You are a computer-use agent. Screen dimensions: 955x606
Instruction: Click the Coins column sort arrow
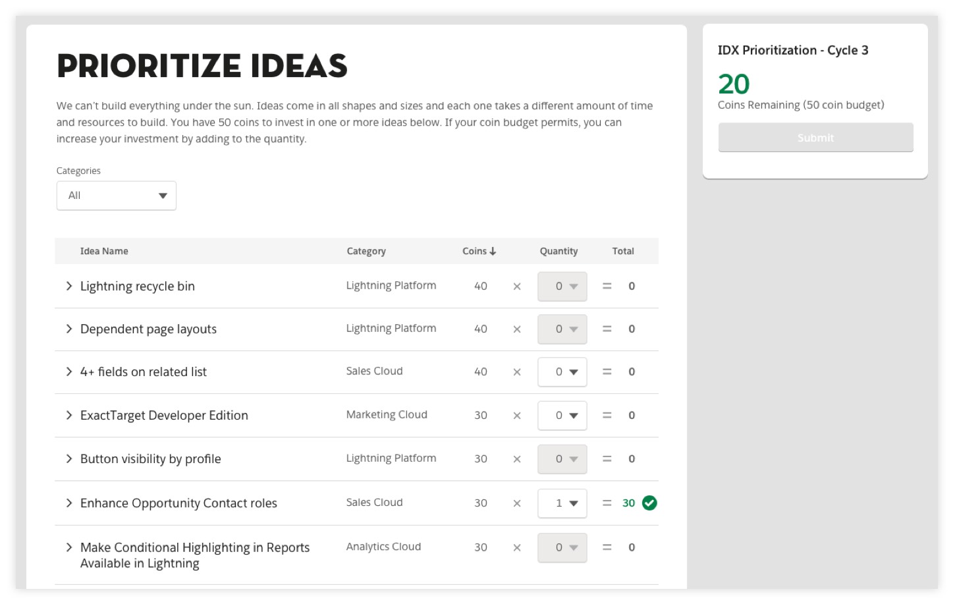point(493,251)
